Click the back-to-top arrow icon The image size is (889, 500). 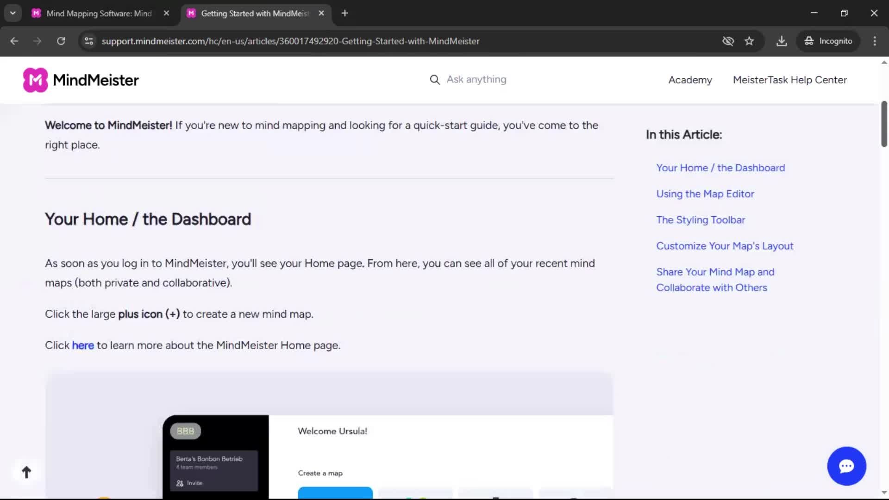pyautogui.click(x=26, y=472)
